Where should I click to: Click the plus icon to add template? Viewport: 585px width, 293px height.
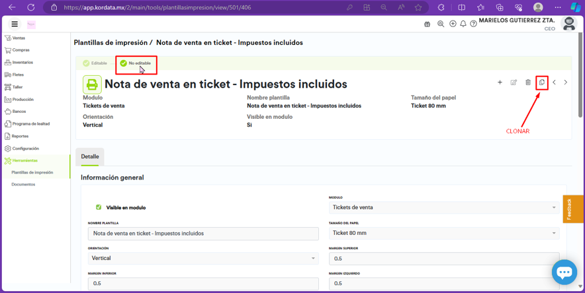pos(500,82)
